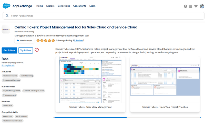The image size is (205, 124).
Task: Open the app launcher grid icon
Action: tap(190, 6)
